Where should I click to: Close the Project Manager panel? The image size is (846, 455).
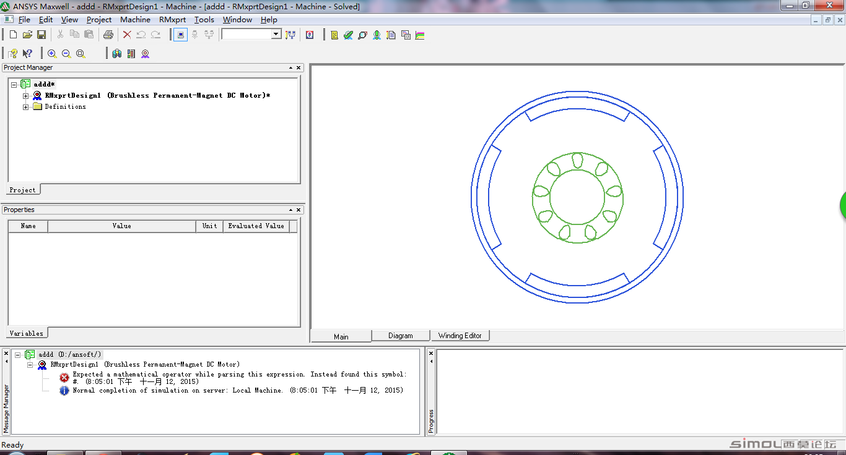pos(299,68)
